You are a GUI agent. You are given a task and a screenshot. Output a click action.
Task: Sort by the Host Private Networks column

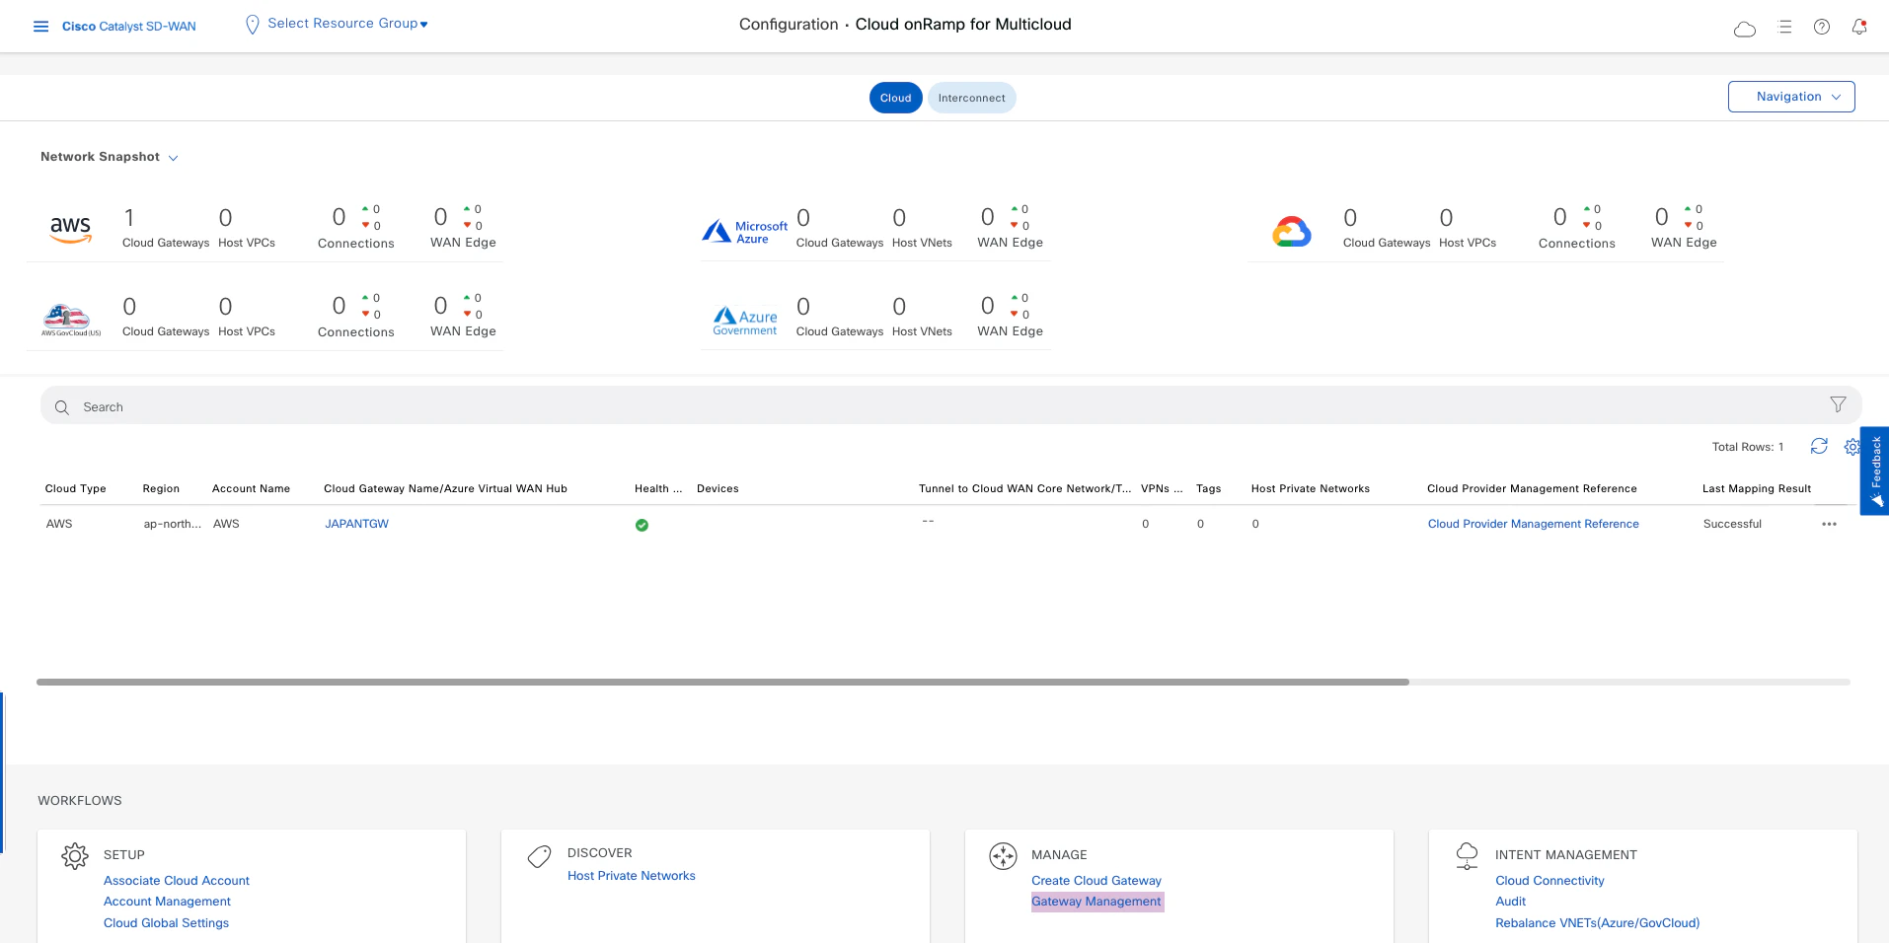click(x=1310, y=488)
